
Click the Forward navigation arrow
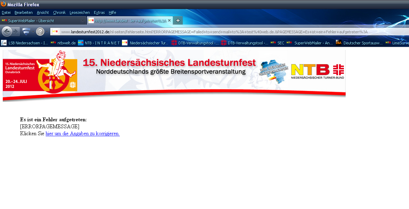click(x=16, y=32)
